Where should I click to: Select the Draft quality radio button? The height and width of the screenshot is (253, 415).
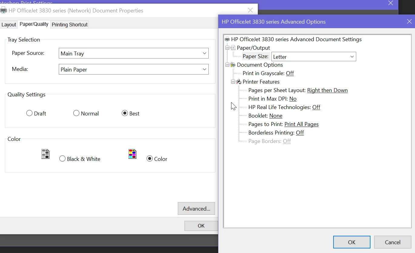click(29, 113)
